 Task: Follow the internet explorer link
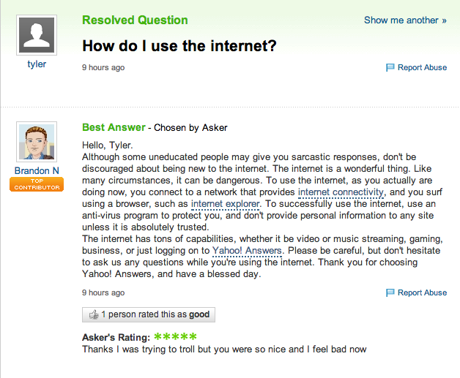226,204
